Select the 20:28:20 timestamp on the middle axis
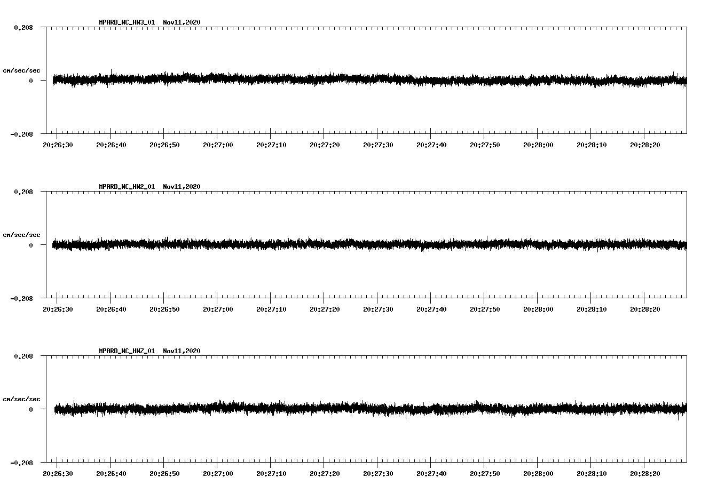The width and height of the screenshot is (725, 493). tap(644, 308)
